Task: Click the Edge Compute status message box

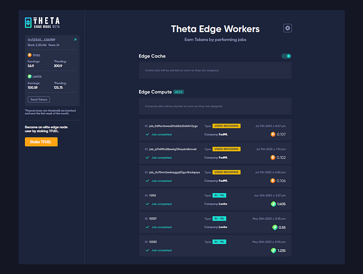Action: 215,106
